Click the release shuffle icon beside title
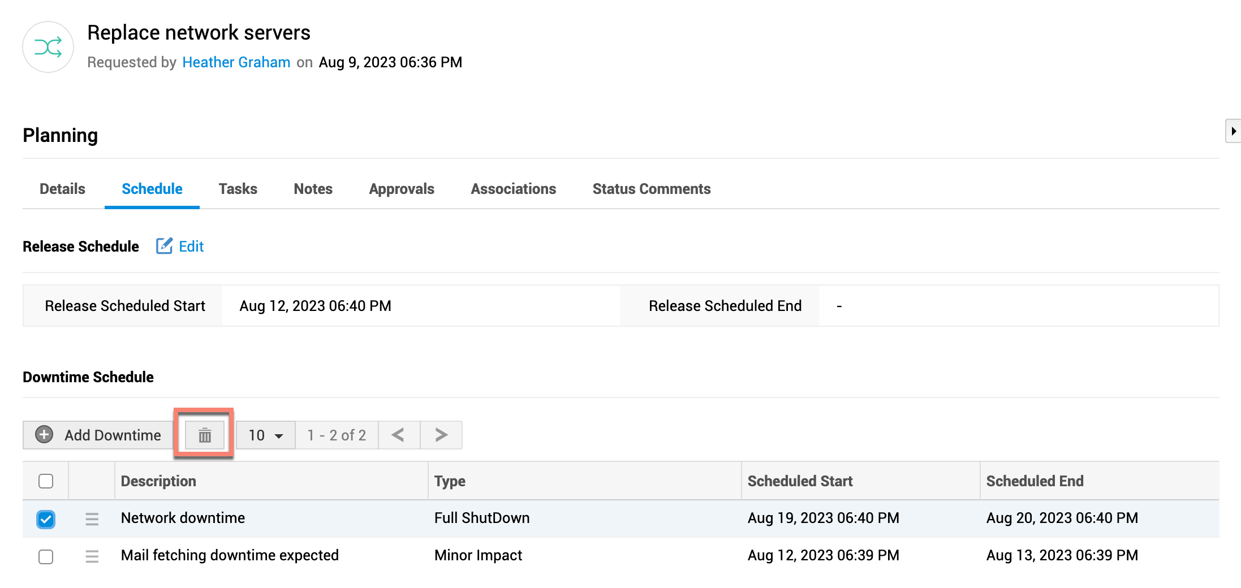Screen dimensions: 1241x588 (48, 47)
